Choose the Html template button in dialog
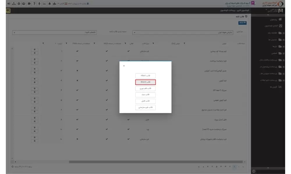The width and height of the screenshot is (291, 174). coord(145,75)
